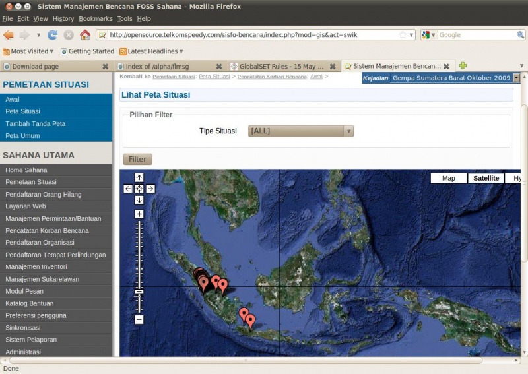Open Pendaftaran Orang Hilang sidebar link
The image size is (528, 374).
pos(43,194)
